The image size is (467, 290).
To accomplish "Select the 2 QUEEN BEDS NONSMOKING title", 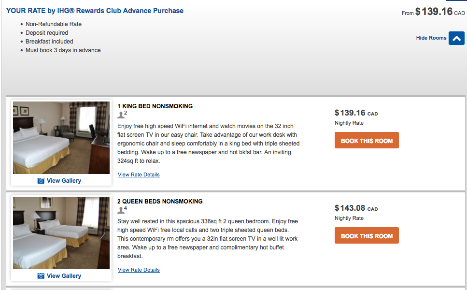I will 160,202.
